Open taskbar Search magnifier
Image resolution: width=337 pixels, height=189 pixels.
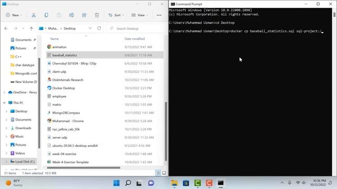pos(128,183)
